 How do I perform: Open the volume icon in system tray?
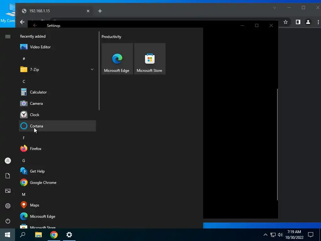[x=280, y=235]
